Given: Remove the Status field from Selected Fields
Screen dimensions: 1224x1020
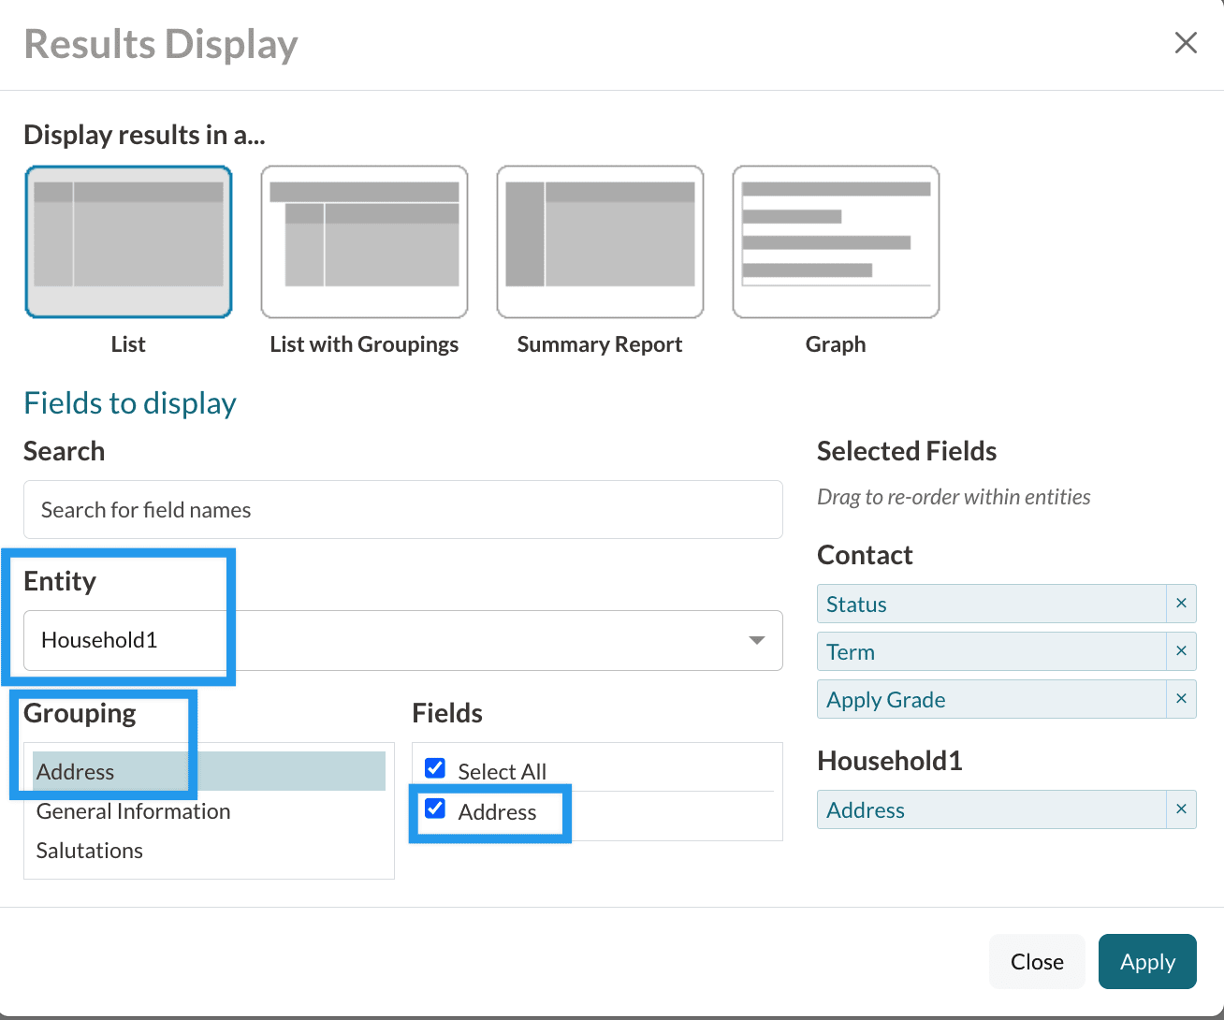Looking at the screenshot, I should (1181, 604).
